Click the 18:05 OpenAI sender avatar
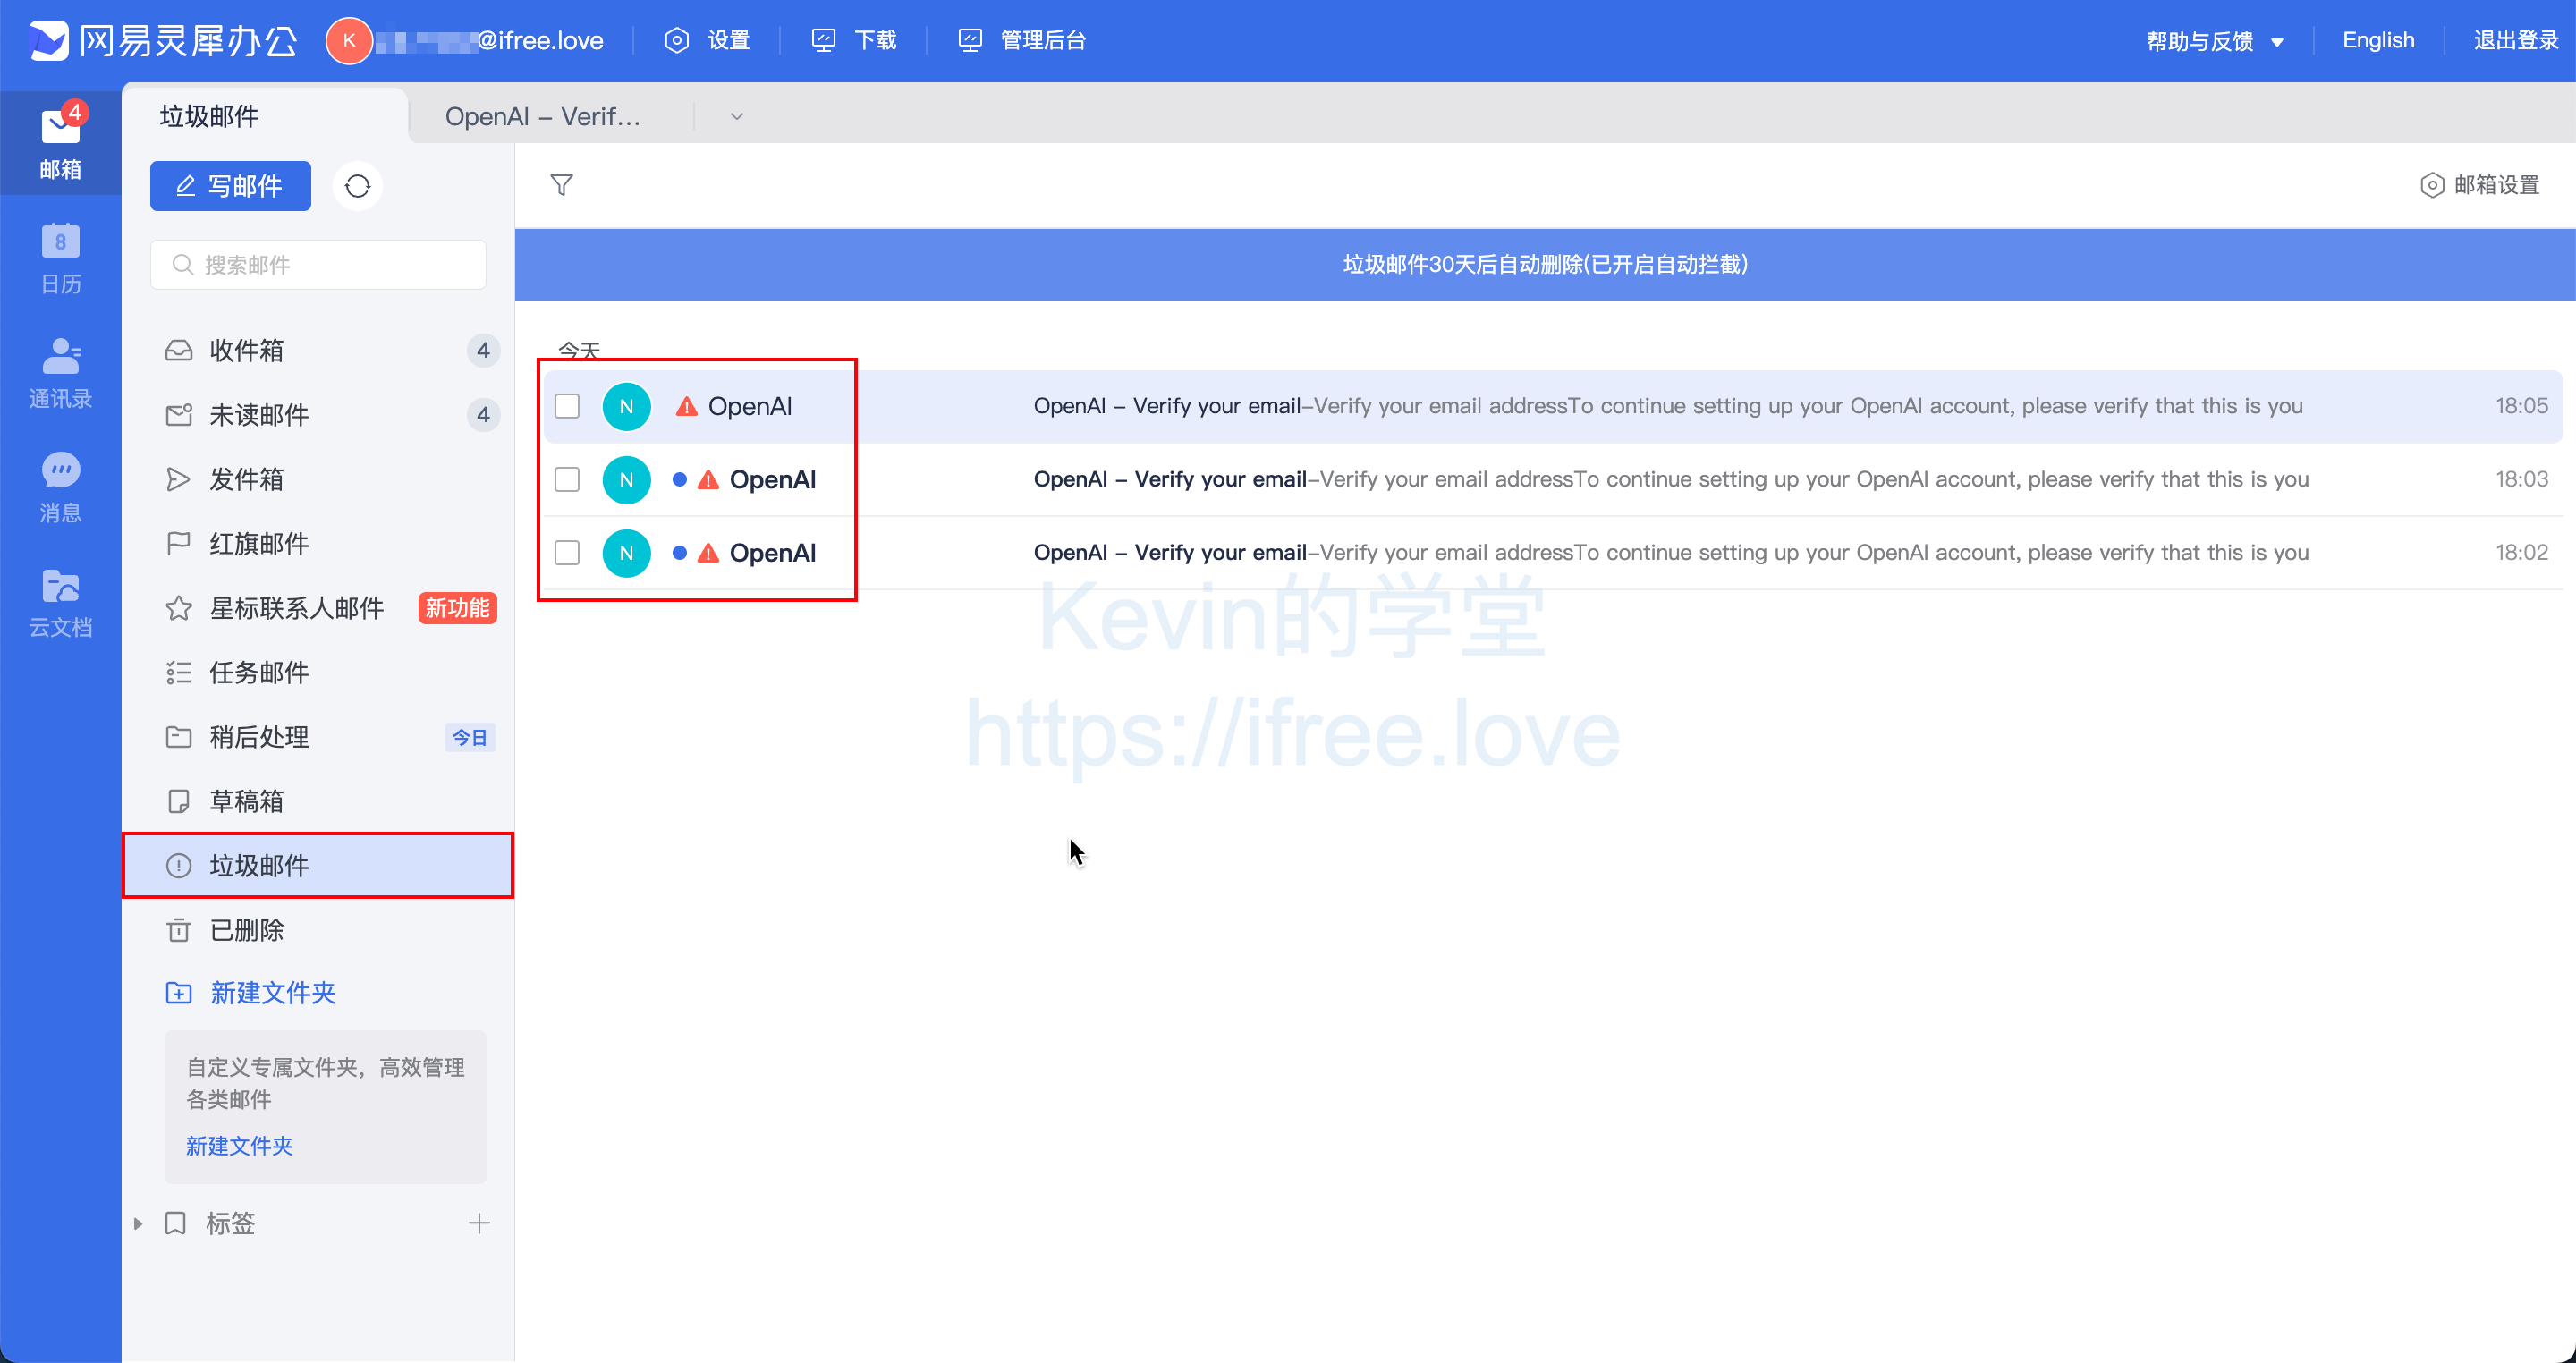Screen dimensions: 2576x1363 click(x=626, y=406)
